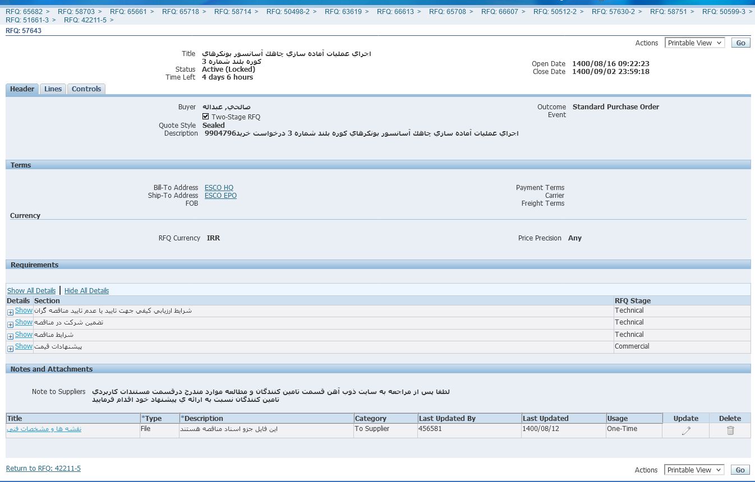Expand details plus icon for Technical row 'شرايط ارزيابي كيفي'

[11, 312]
